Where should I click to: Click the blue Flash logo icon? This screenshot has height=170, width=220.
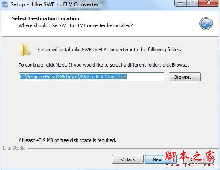(x=206, y=24)
